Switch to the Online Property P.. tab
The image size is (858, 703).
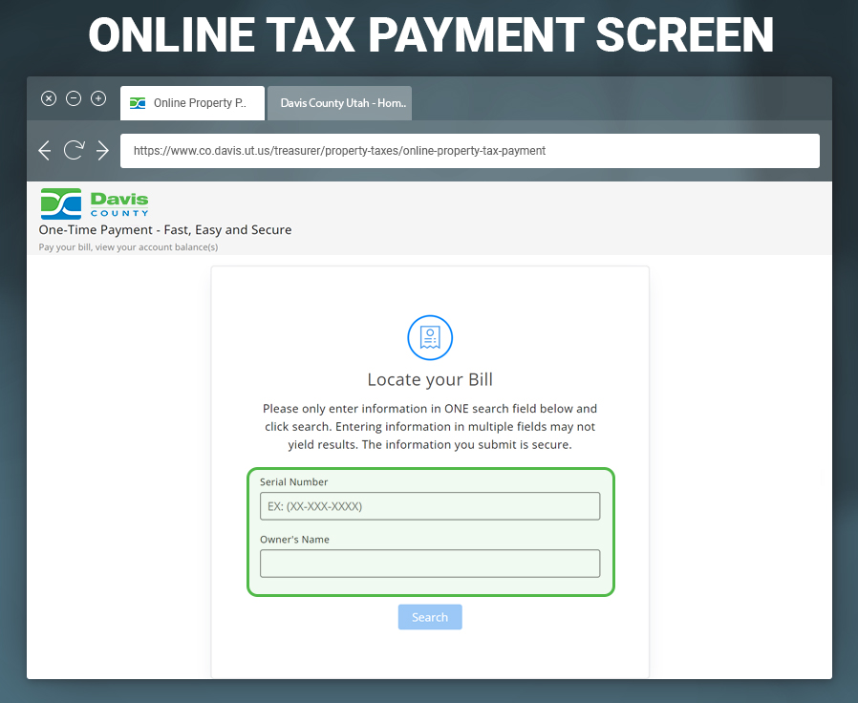click(192, 103)
